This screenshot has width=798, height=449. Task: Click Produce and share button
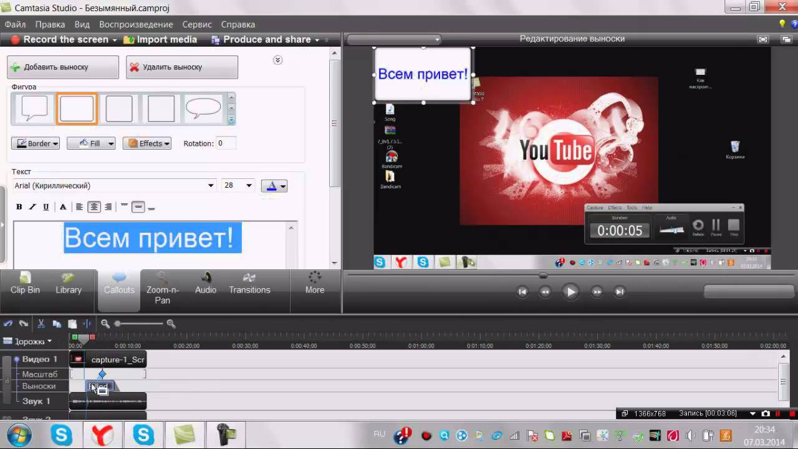[x=261, y=39]
